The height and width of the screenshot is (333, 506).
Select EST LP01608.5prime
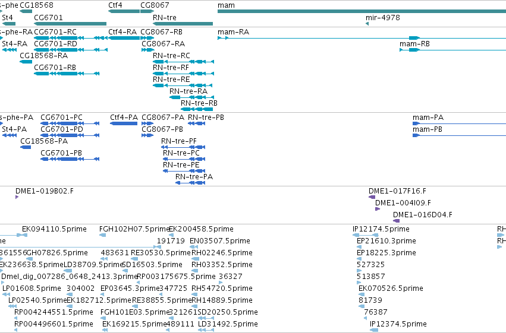[6, 295]
